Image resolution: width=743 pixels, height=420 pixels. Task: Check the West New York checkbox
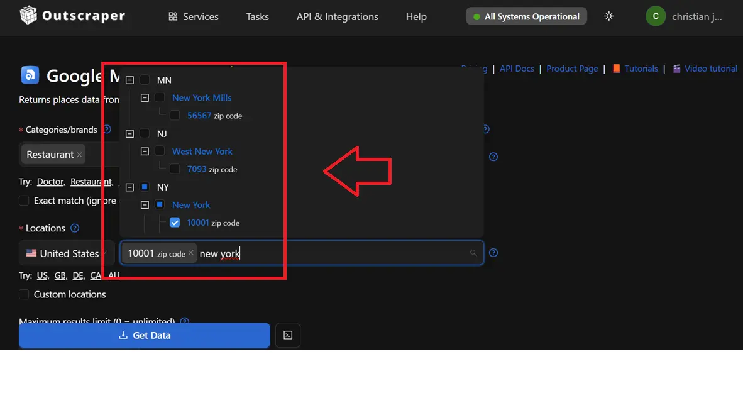(x=160, y=152)
